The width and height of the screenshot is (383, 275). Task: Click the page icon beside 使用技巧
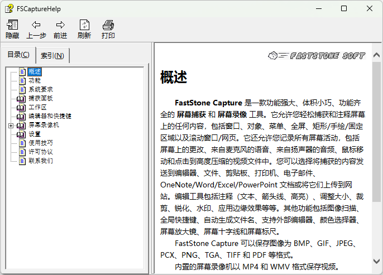(22, 143)
